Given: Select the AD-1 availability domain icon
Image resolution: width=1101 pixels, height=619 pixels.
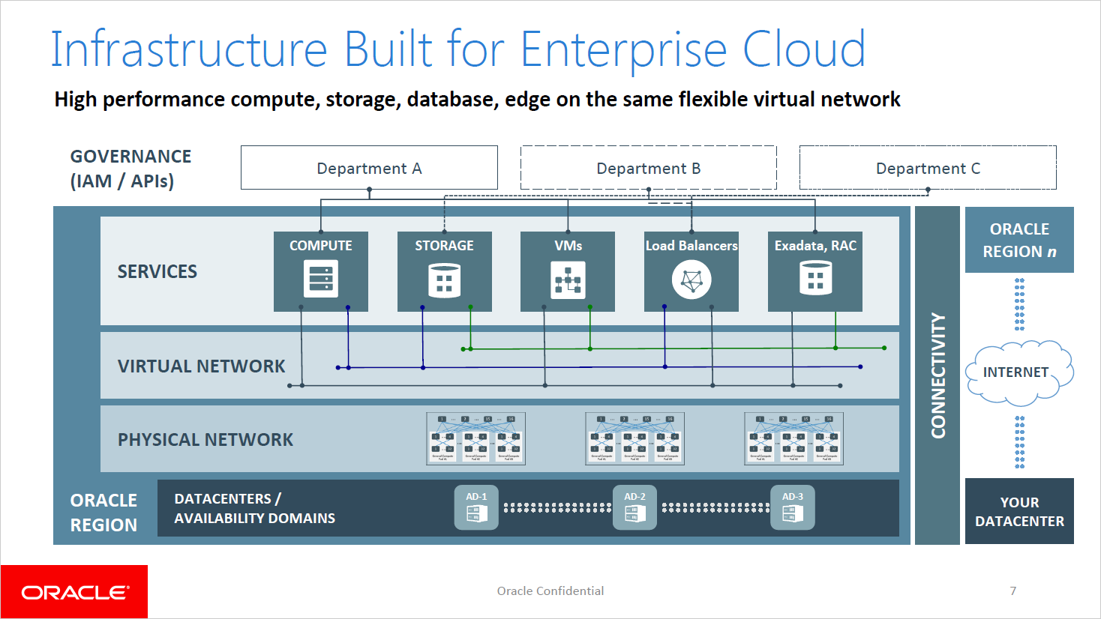Looking at the screenshot, I should point(476,513).
